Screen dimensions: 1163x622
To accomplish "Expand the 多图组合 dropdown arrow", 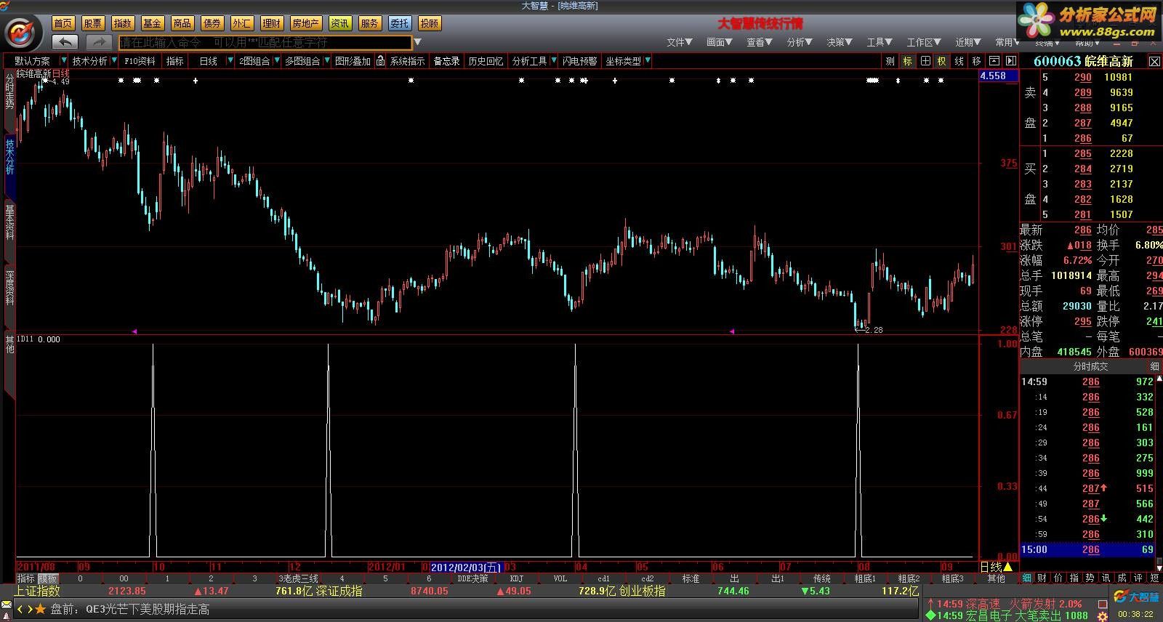I will coord(326,61).
